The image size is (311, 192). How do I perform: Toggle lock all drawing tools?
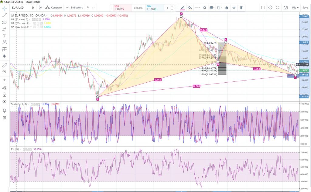tap(5, 94)
